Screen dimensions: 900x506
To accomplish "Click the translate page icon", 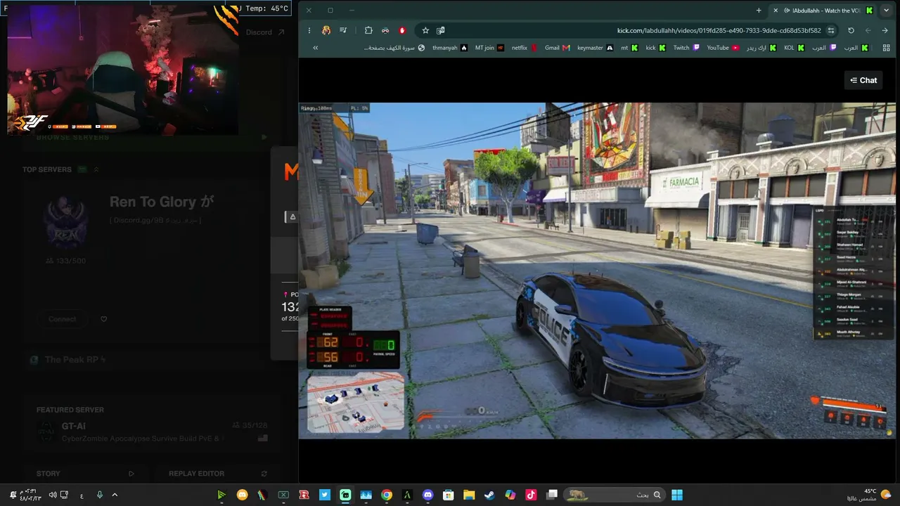I will coord(441,30).
